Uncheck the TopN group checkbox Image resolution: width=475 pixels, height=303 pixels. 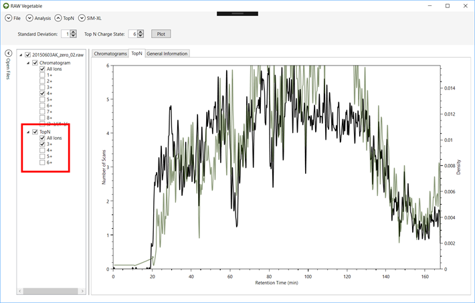point(35,132)
